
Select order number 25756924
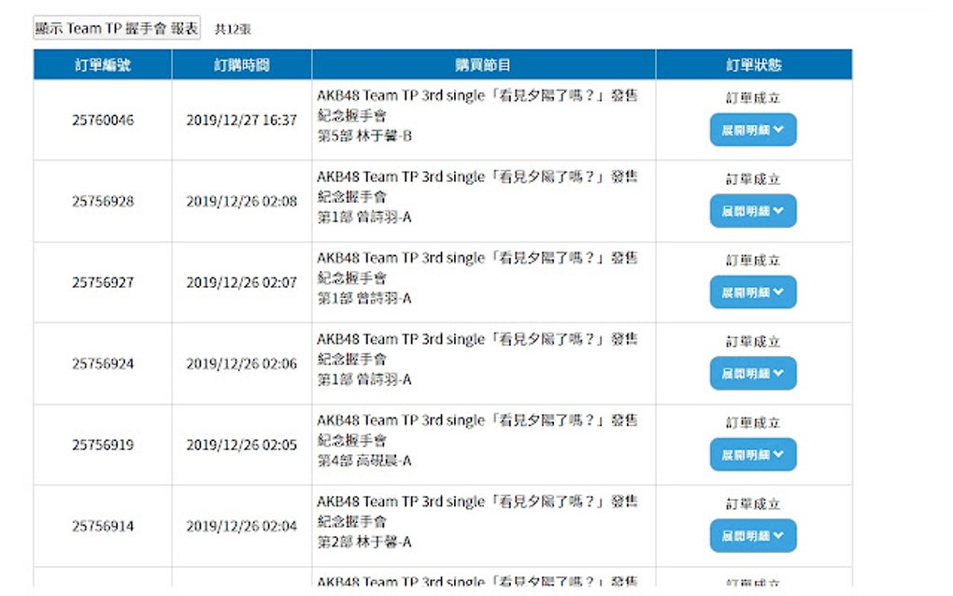103,363
